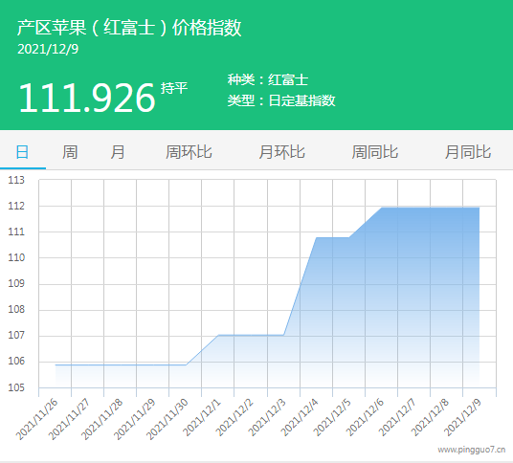Viewport: 513px width, 463px height.
Task: Click the 2021/12/9 date under the title
Action: (48, 50)
